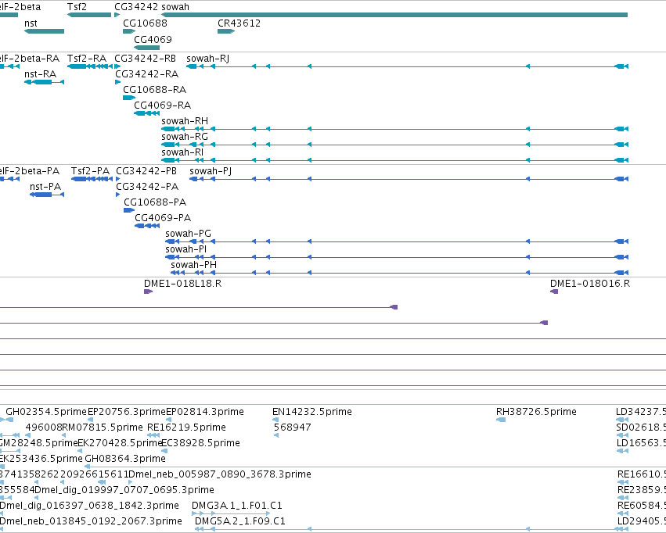Click the CG4069 gene label
666x533 pixels.
point(153,39)
